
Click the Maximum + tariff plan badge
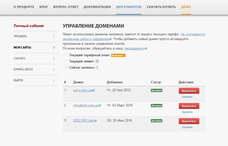118,55
